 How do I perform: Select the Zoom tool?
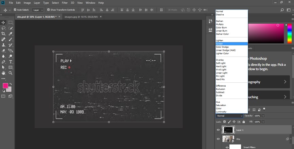click(11, 73)
